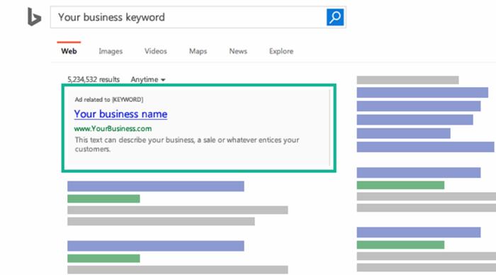496x275 pixels.
Task: Click the www.YourBusiness.com green URL
Action: [x=113, y=128]
